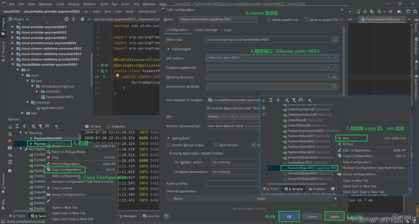Toggle Include dependencies with Provided scope

click(x=208, y=108)
